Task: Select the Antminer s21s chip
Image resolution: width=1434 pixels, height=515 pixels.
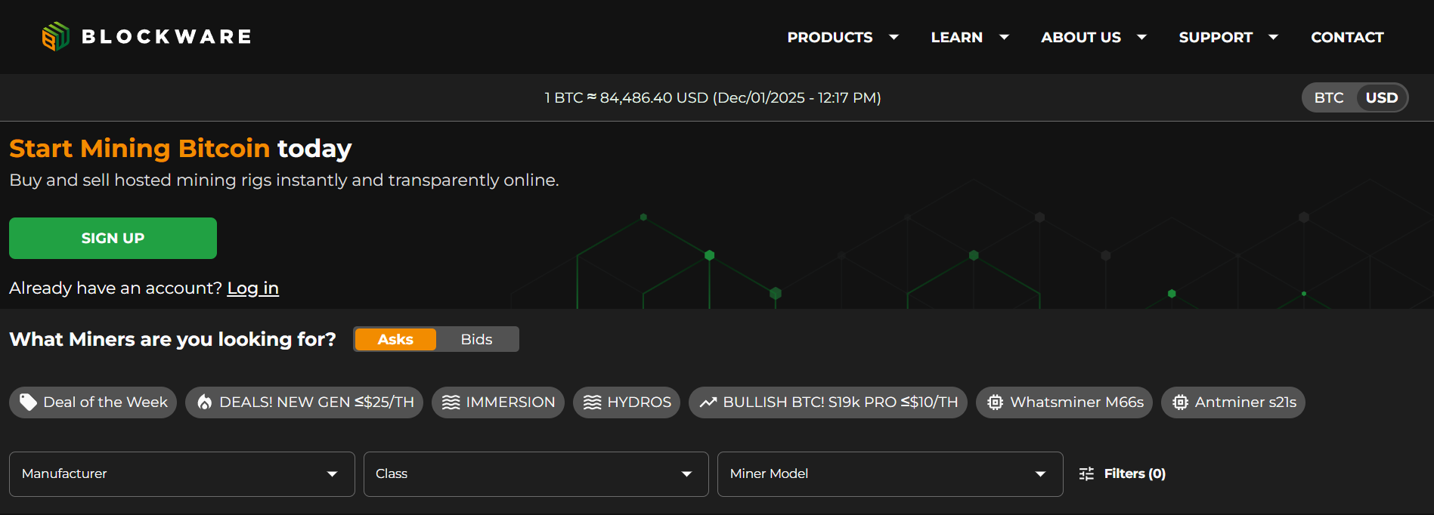Action: click(x=1233, y=402)
